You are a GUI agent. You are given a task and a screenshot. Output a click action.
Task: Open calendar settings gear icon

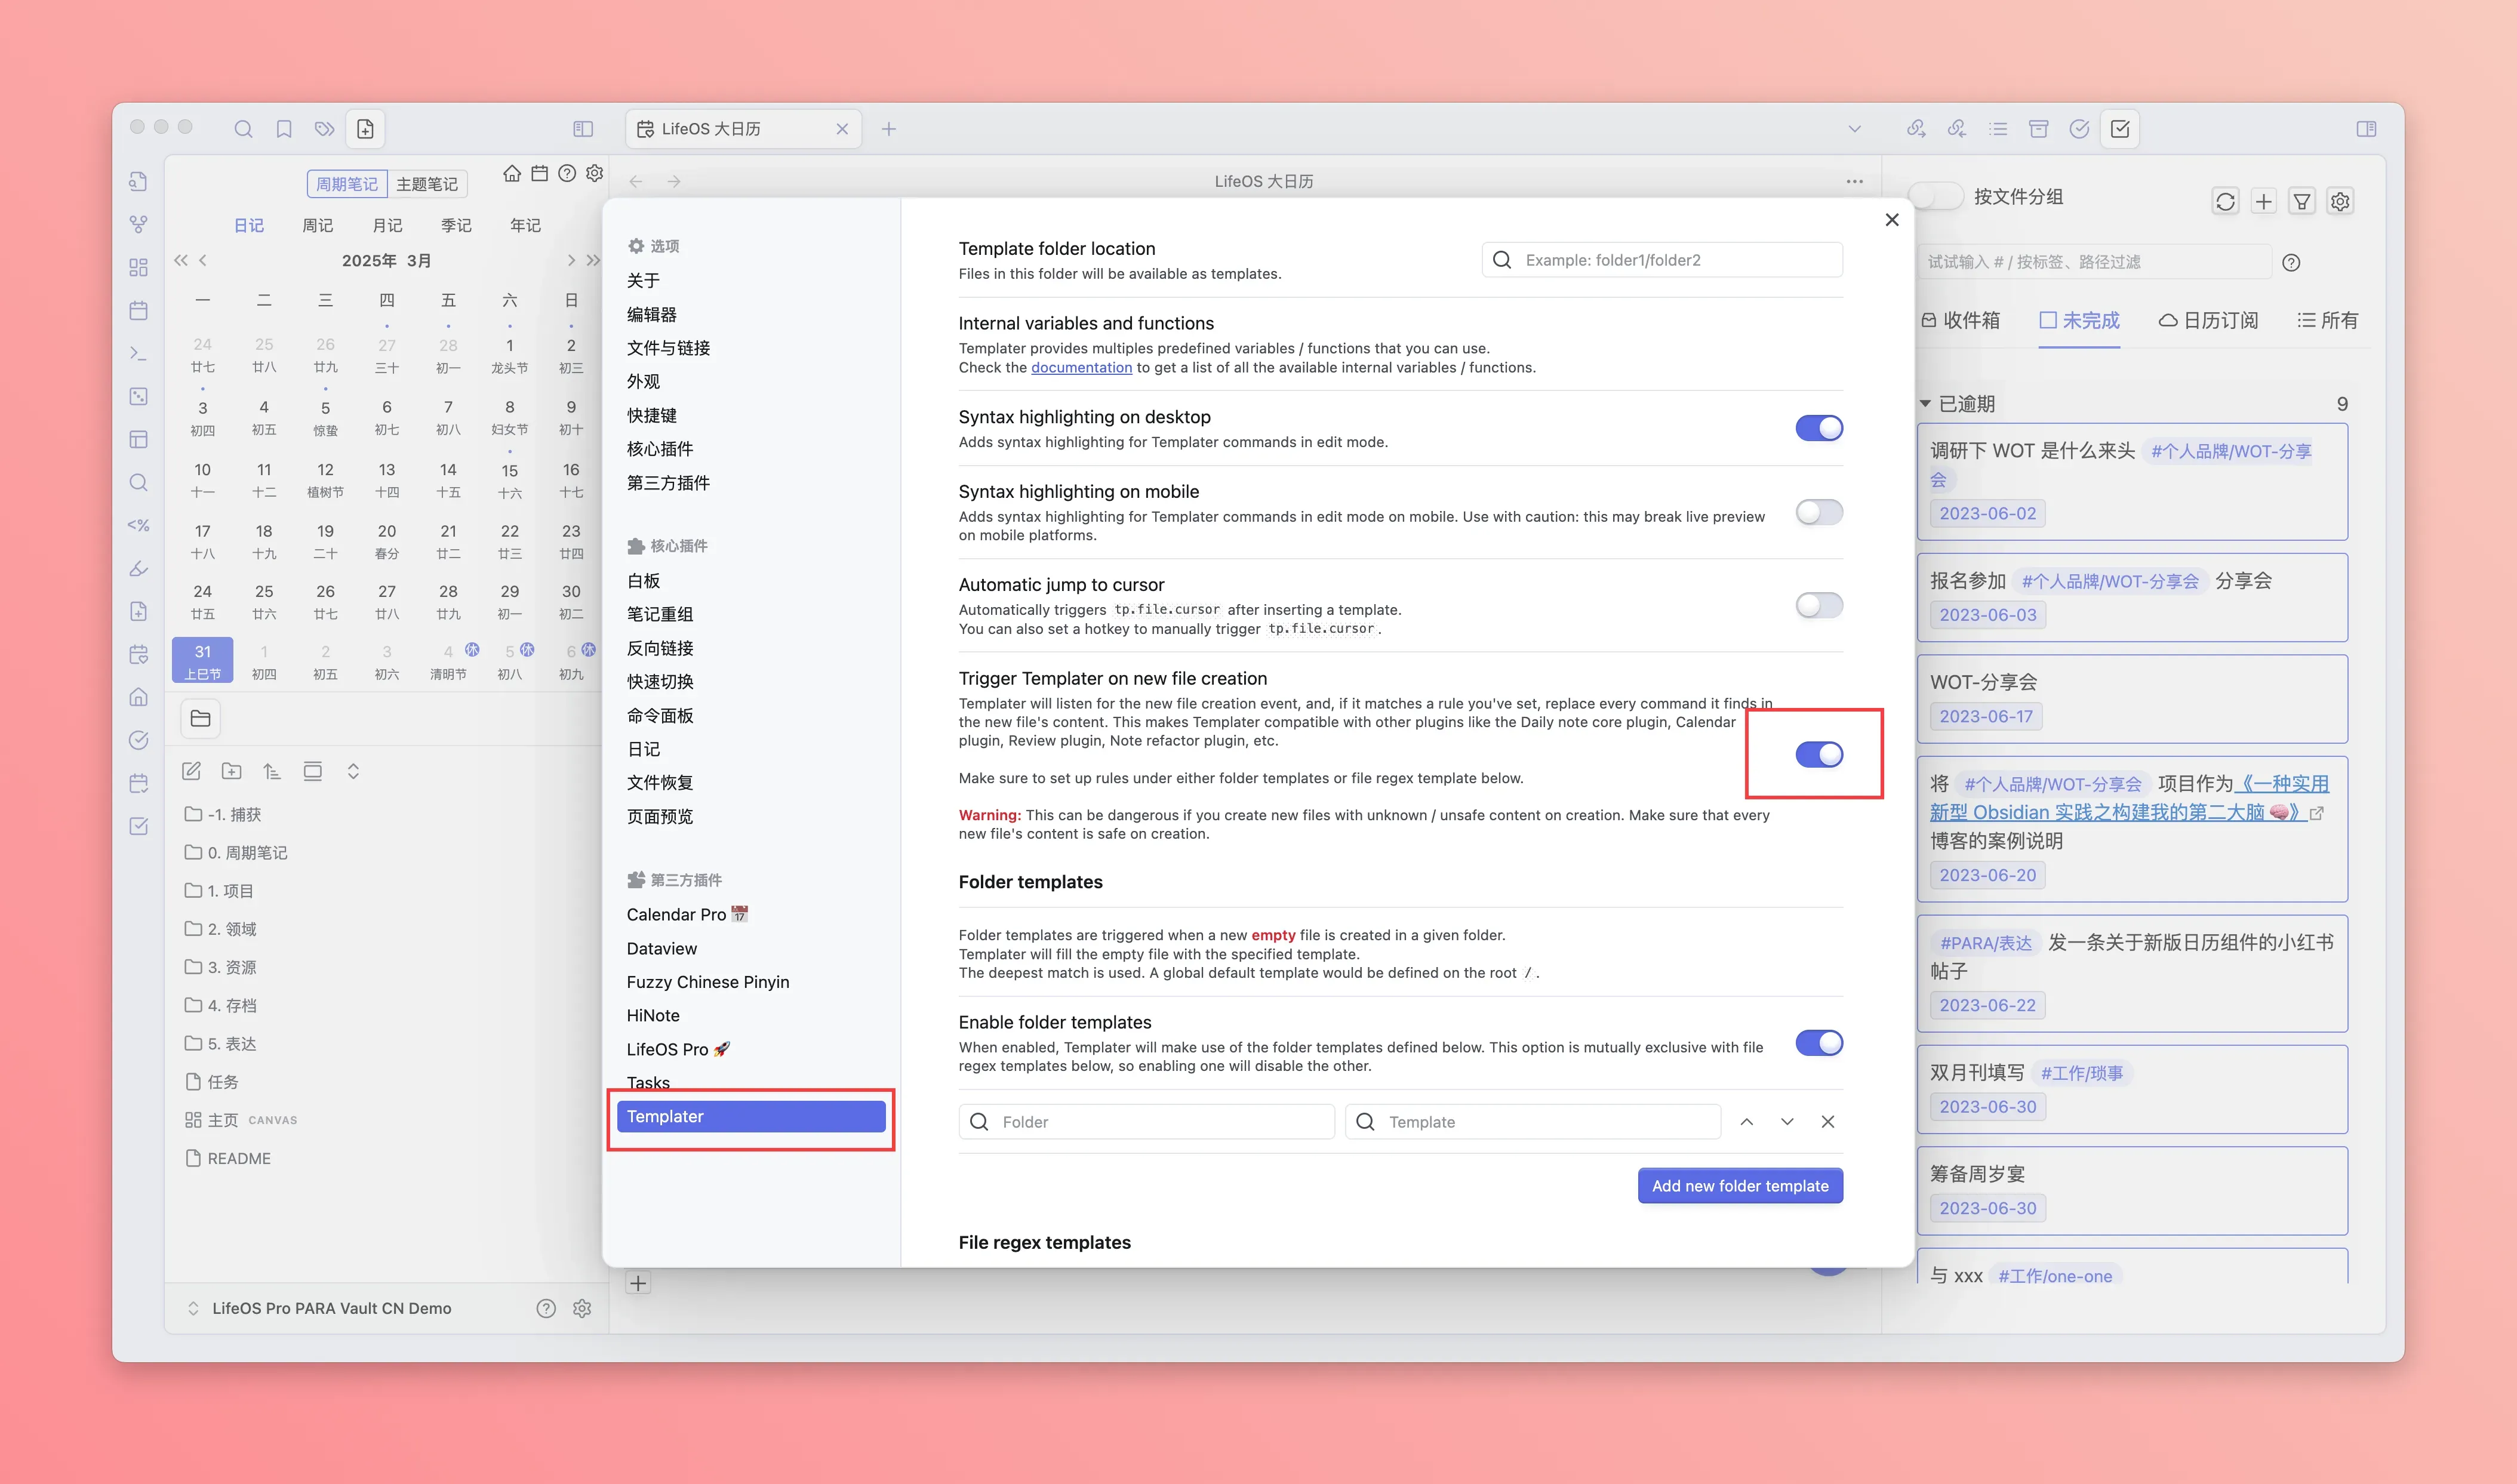pyautogui.click(x=595, y=174)
